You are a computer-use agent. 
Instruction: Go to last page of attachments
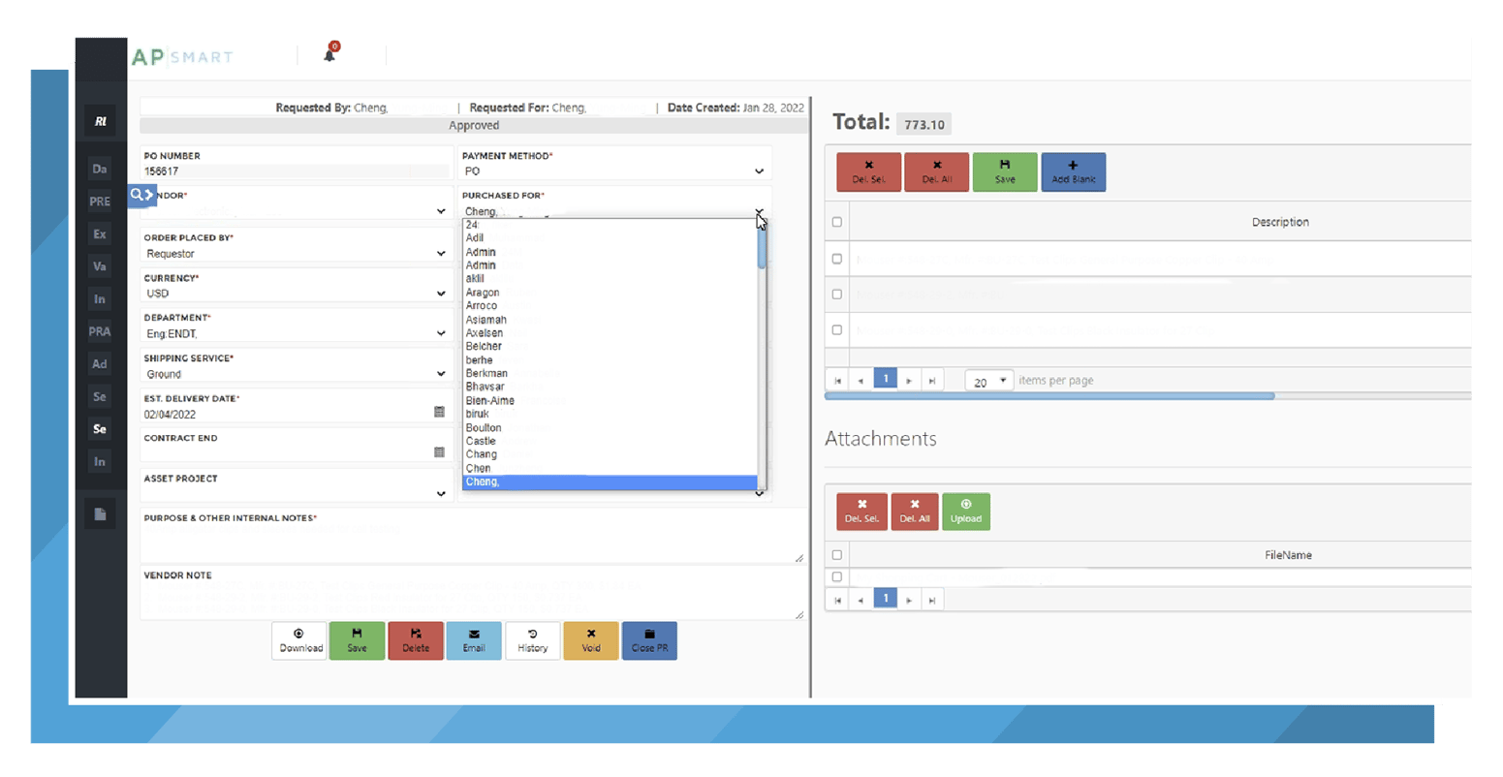(x=932, y=600)
